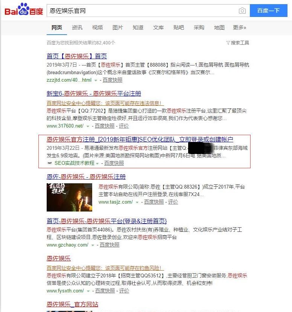Open the 知道 tab

pos(138,27)
